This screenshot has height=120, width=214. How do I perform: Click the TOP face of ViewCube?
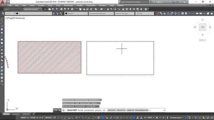pyautogui.click(x=203, y=27)
